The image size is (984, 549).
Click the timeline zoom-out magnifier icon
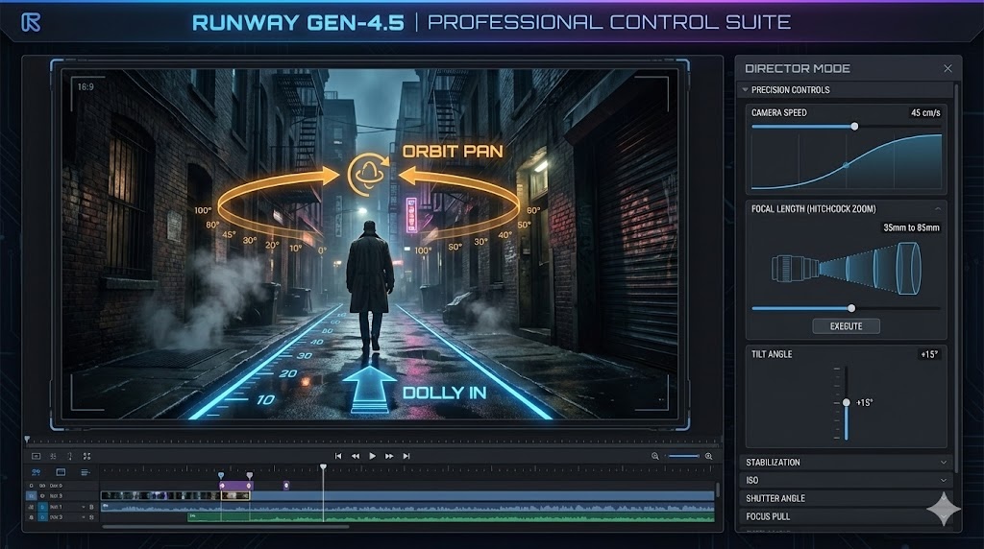(x=655, y=456)
